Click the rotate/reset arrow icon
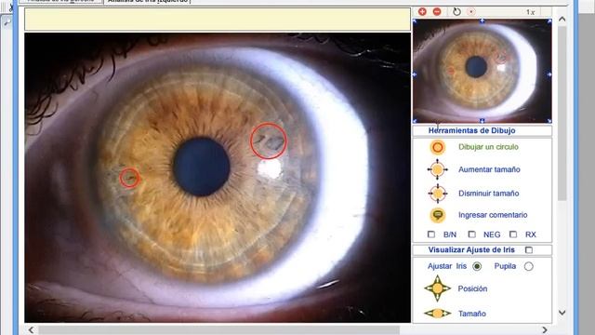This screenshot has width=595, height=335. [456, 12]
